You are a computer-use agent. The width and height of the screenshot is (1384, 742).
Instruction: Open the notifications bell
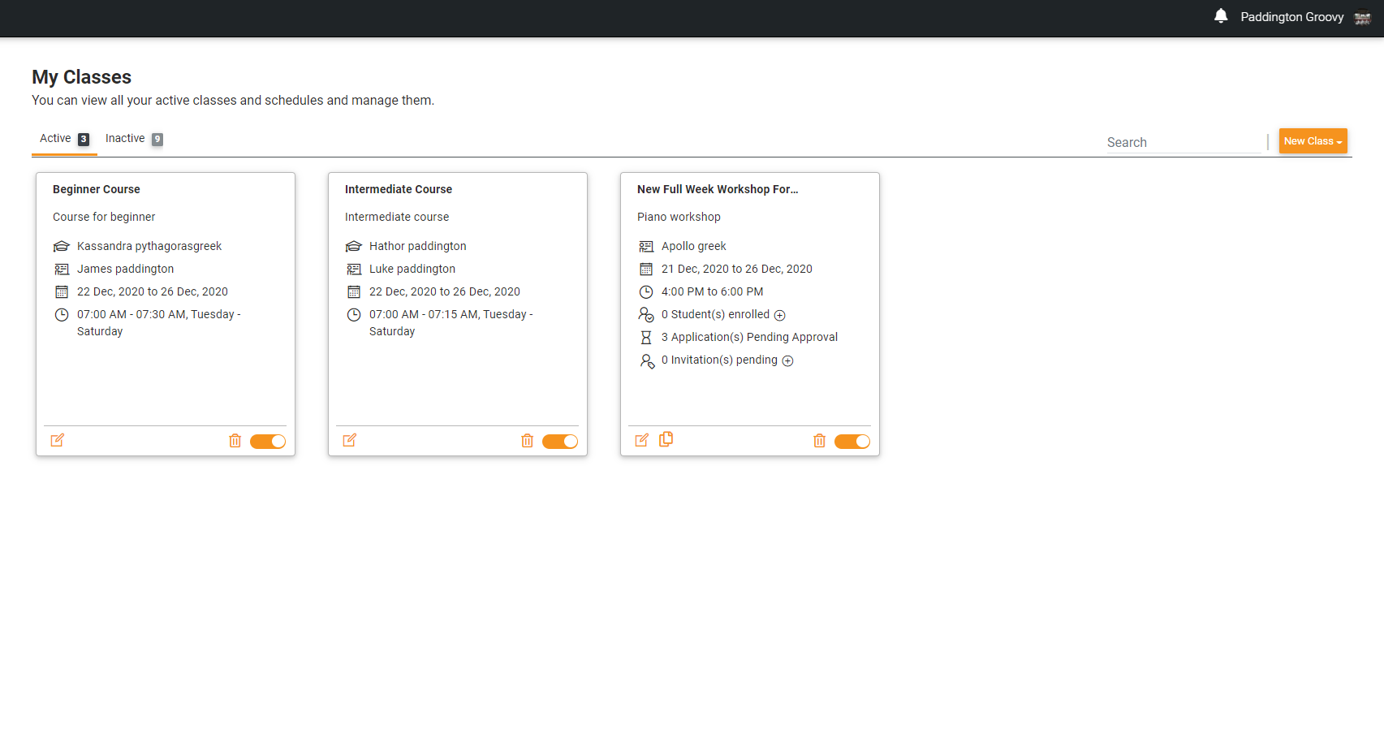click(x=1221, y=16)
